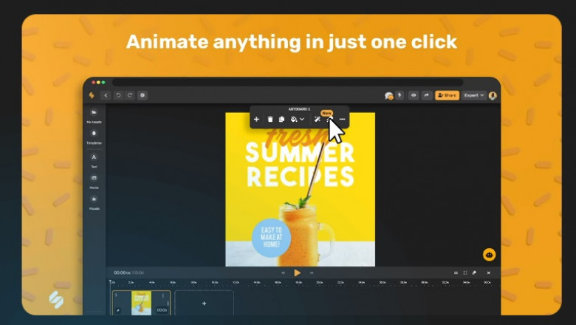Open the Visuals panel
Image resolution: width=576 pixels, height=325 pixels.
tap(94, 200)
